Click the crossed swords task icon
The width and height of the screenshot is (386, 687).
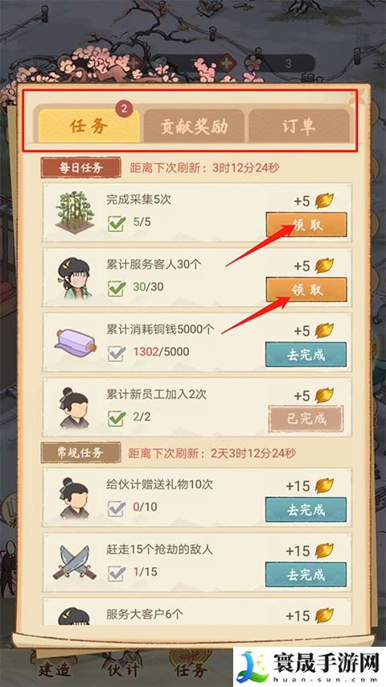pos(75,561)
